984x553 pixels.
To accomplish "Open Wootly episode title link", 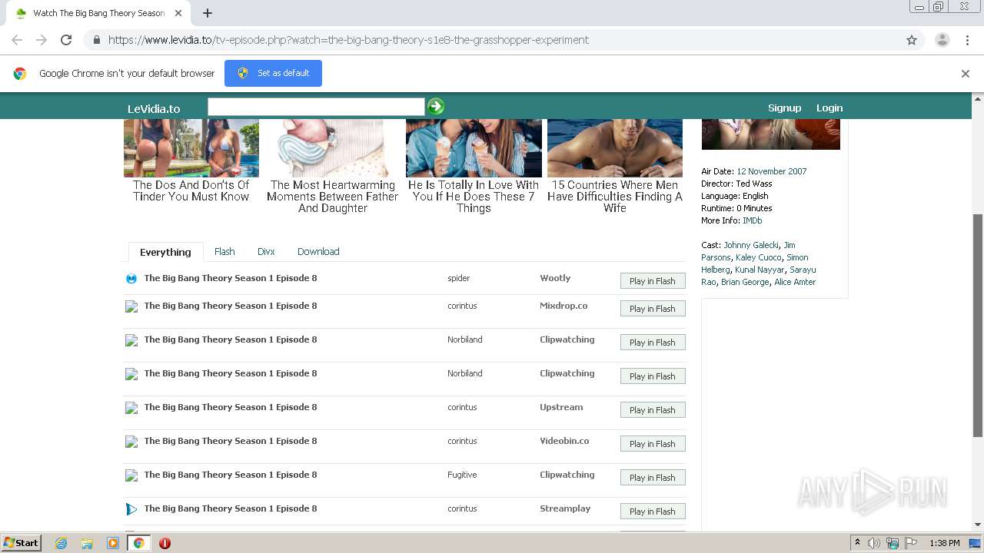I will 231,278.
